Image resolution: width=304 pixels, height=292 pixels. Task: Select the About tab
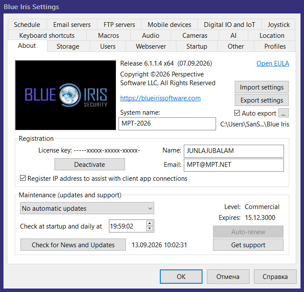(27, 46)
